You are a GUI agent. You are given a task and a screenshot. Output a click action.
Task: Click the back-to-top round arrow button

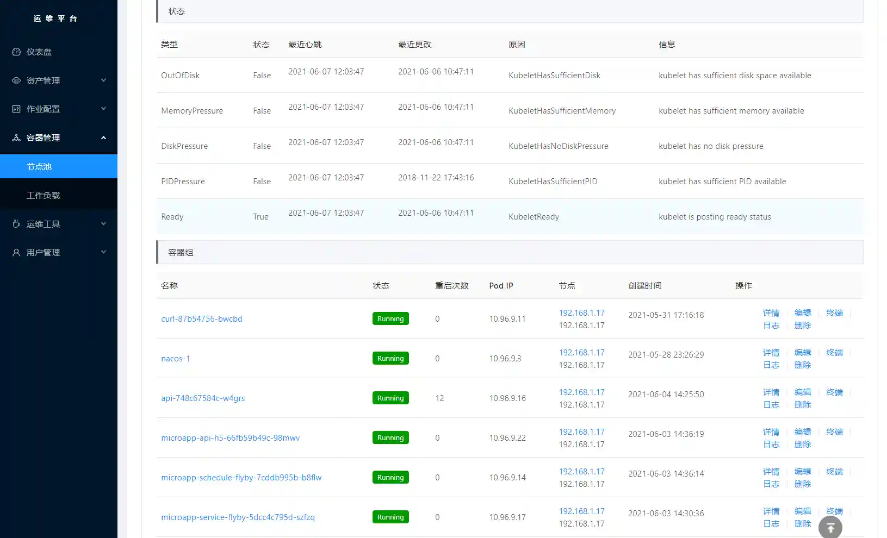click(830, 527)
